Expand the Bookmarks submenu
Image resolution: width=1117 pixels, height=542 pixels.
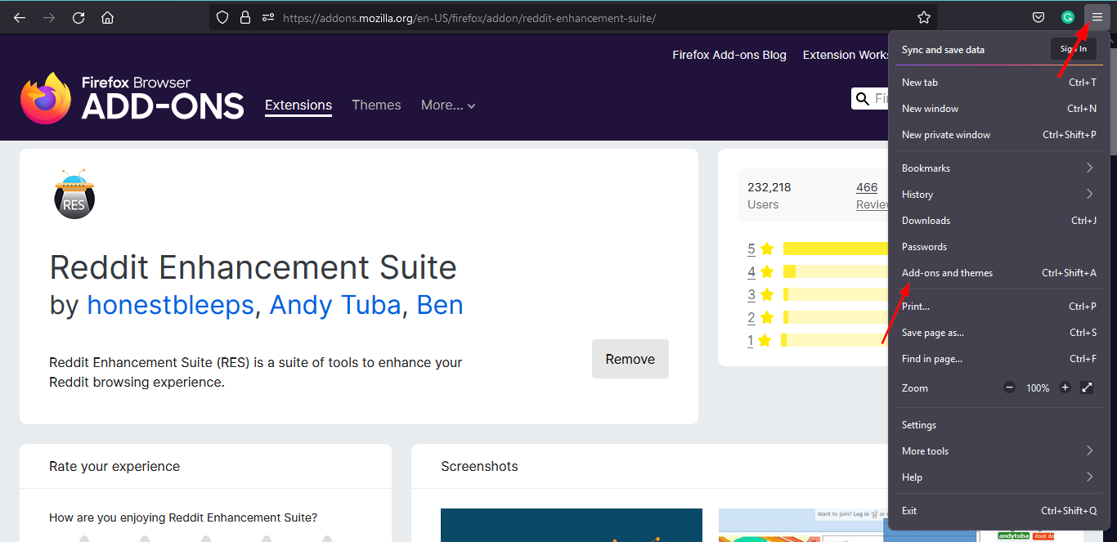tap(998, 168)
